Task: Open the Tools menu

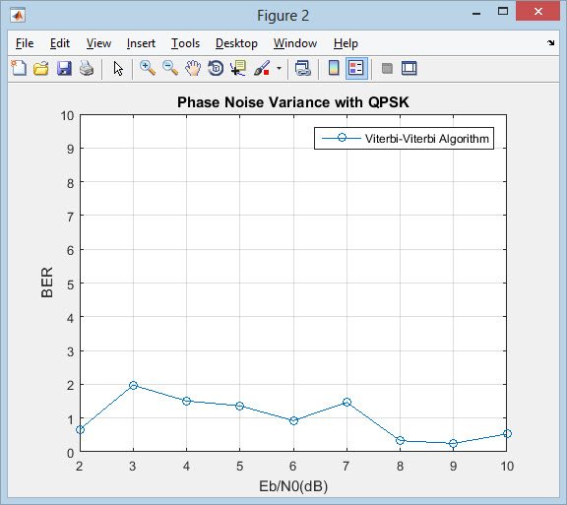Action: 185,43
